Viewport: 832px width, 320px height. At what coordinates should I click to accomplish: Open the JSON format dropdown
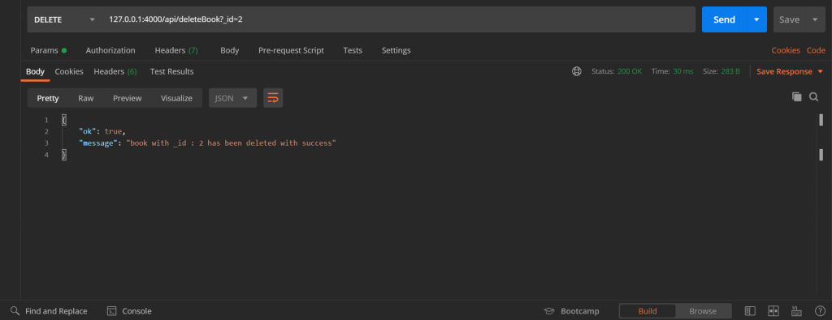click(232, 98)
